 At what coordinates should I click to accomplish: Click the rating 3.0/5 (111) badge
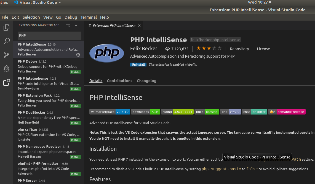coord(177,112)
